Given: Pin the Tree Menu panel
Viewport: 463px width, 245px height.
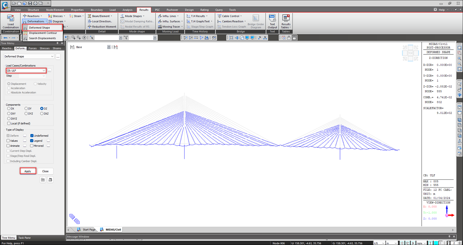Looking at the screenshot, I should point(57,43).
